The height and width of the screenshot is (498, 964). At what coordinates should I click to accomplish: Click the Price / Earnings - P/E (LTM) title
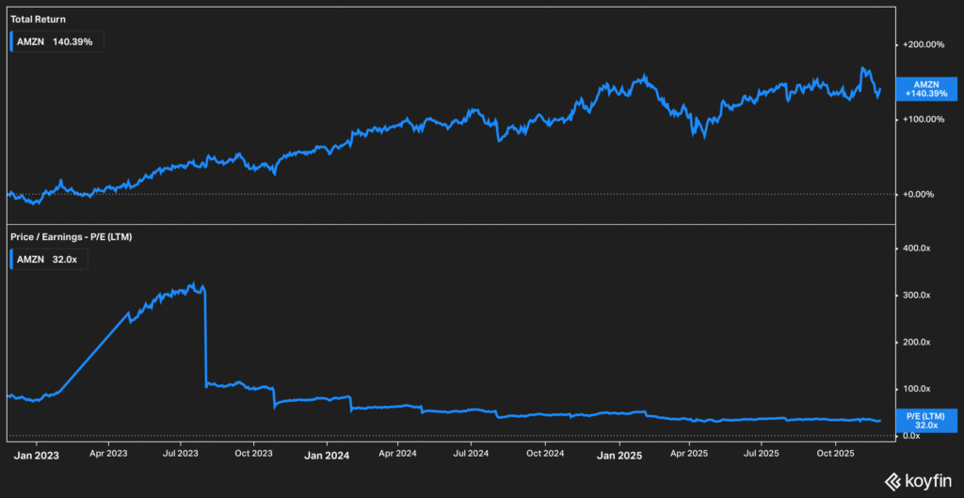tap(72, 236)
